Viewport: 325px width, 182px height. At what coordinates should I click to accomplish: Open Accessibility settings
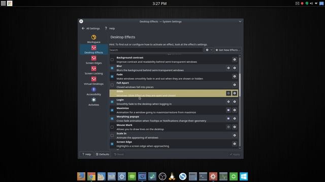(93, 92)
